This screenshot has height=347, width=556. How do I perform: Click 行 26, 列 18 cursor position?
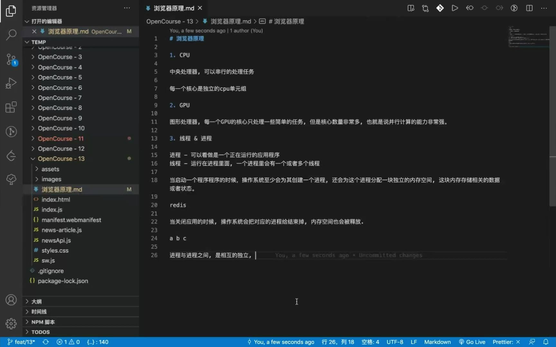click(338, 342)
